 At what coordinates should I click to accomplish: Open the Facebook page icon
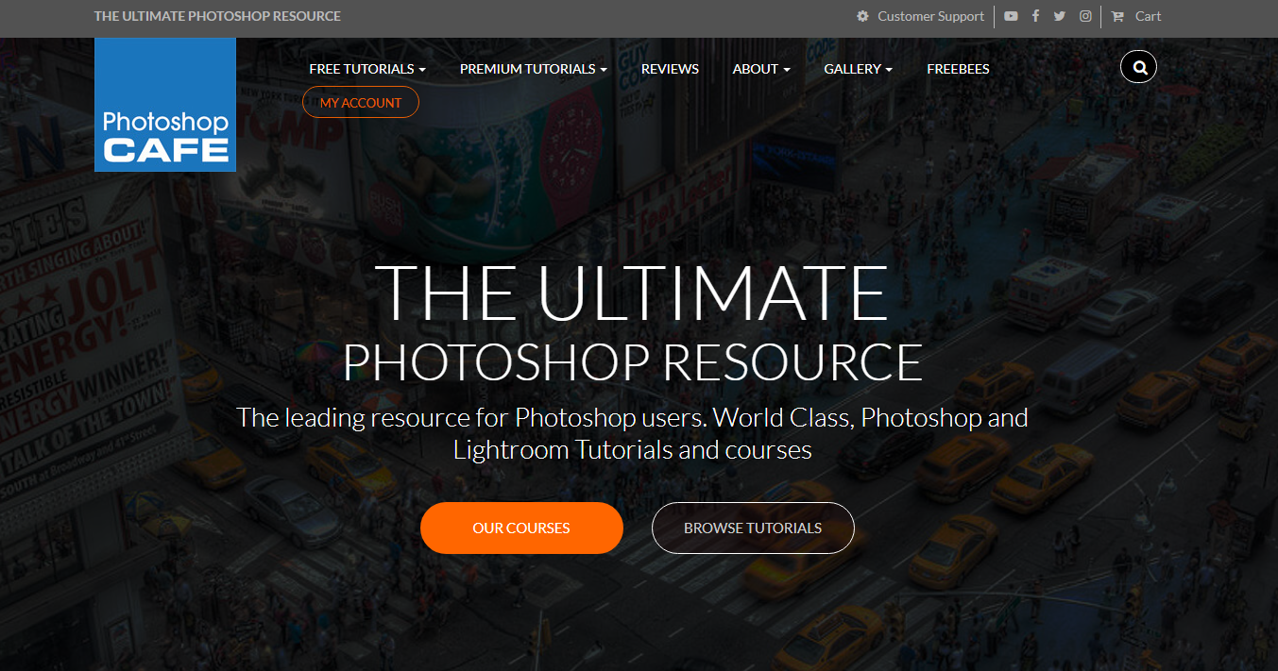(x=1035, y=16)
